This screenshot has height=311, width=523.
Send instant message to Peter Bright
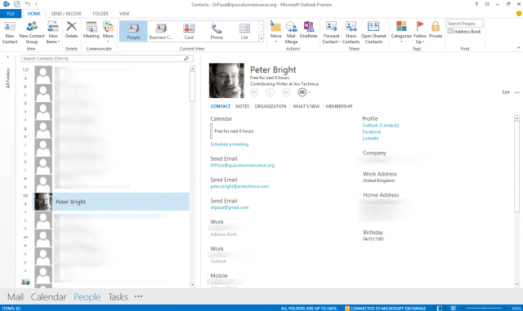coord(254,92)
